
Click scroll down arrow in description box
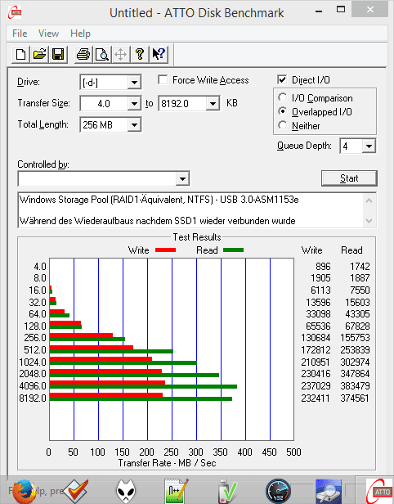369,221
